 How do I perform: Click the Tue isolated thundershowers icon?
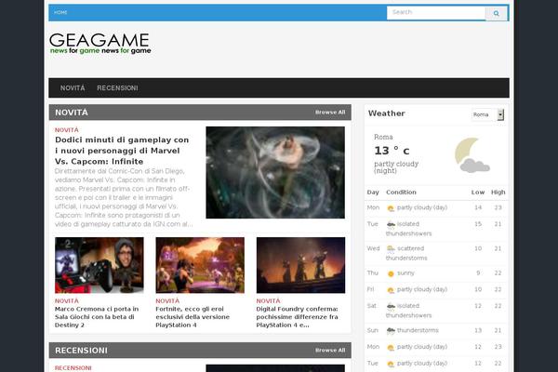coord(391,224)
